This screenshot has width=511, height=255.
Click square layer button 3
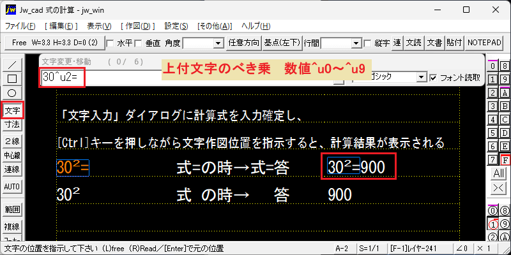point(492,106)
